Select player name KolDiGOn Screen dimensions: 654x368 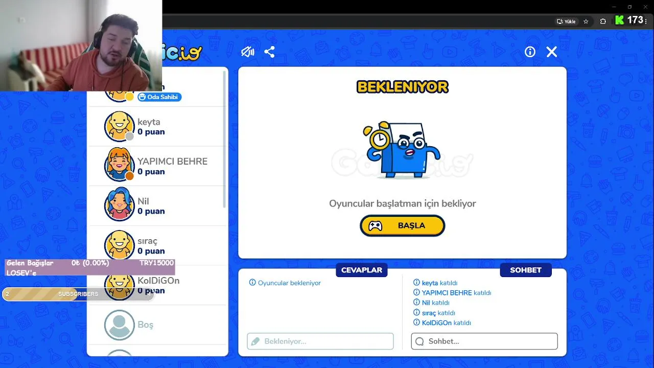click(158, 281)
